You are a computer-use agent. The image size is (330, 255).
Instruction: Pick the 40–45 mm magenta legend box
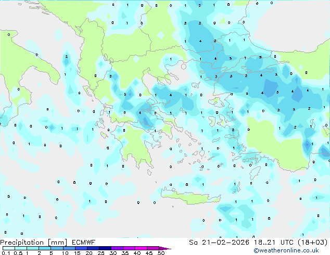[x=141, y=248]
